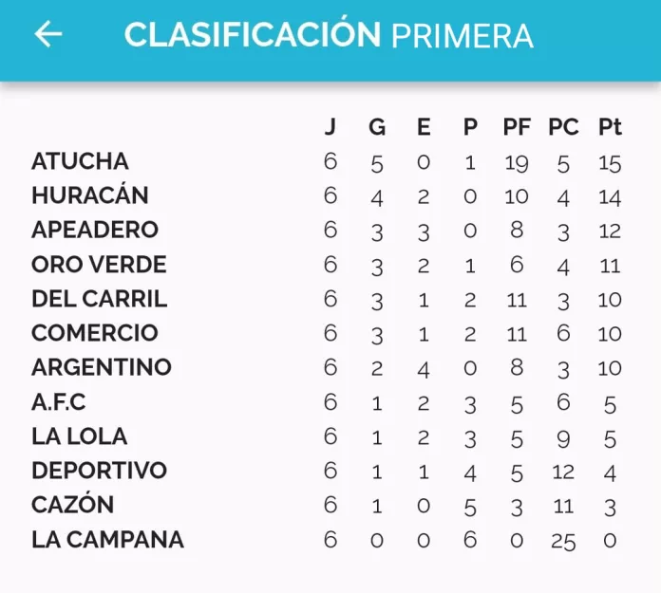The image size is (661, 593).
Task: Tap the G wins column header
Action: [x=377, y=128]
